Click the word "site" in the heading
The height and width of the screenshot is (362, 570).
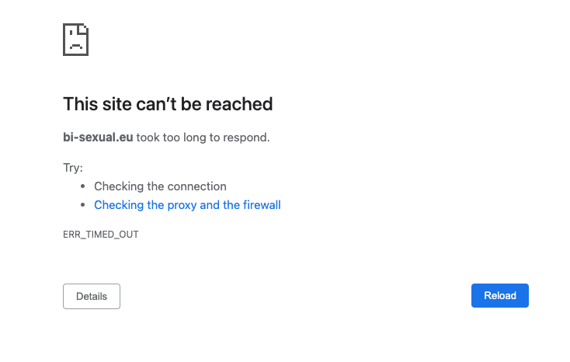tap(114, 104)
